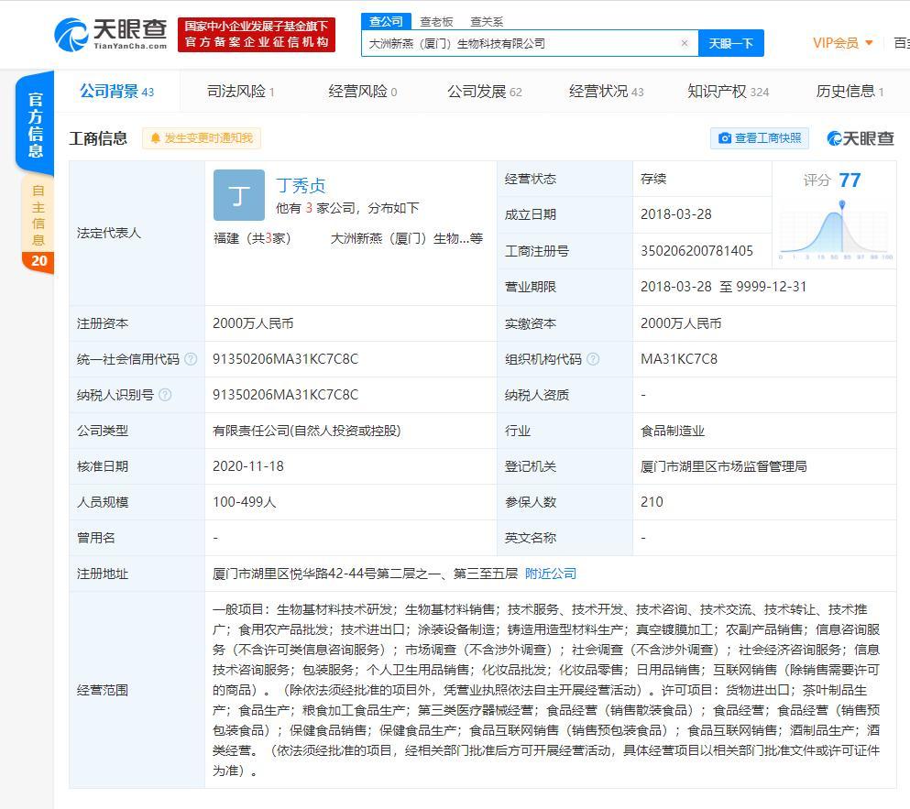Open the 丁秀贞 legal representative link
The height and width of the screenshot is (809, 910).
(301, 185)
